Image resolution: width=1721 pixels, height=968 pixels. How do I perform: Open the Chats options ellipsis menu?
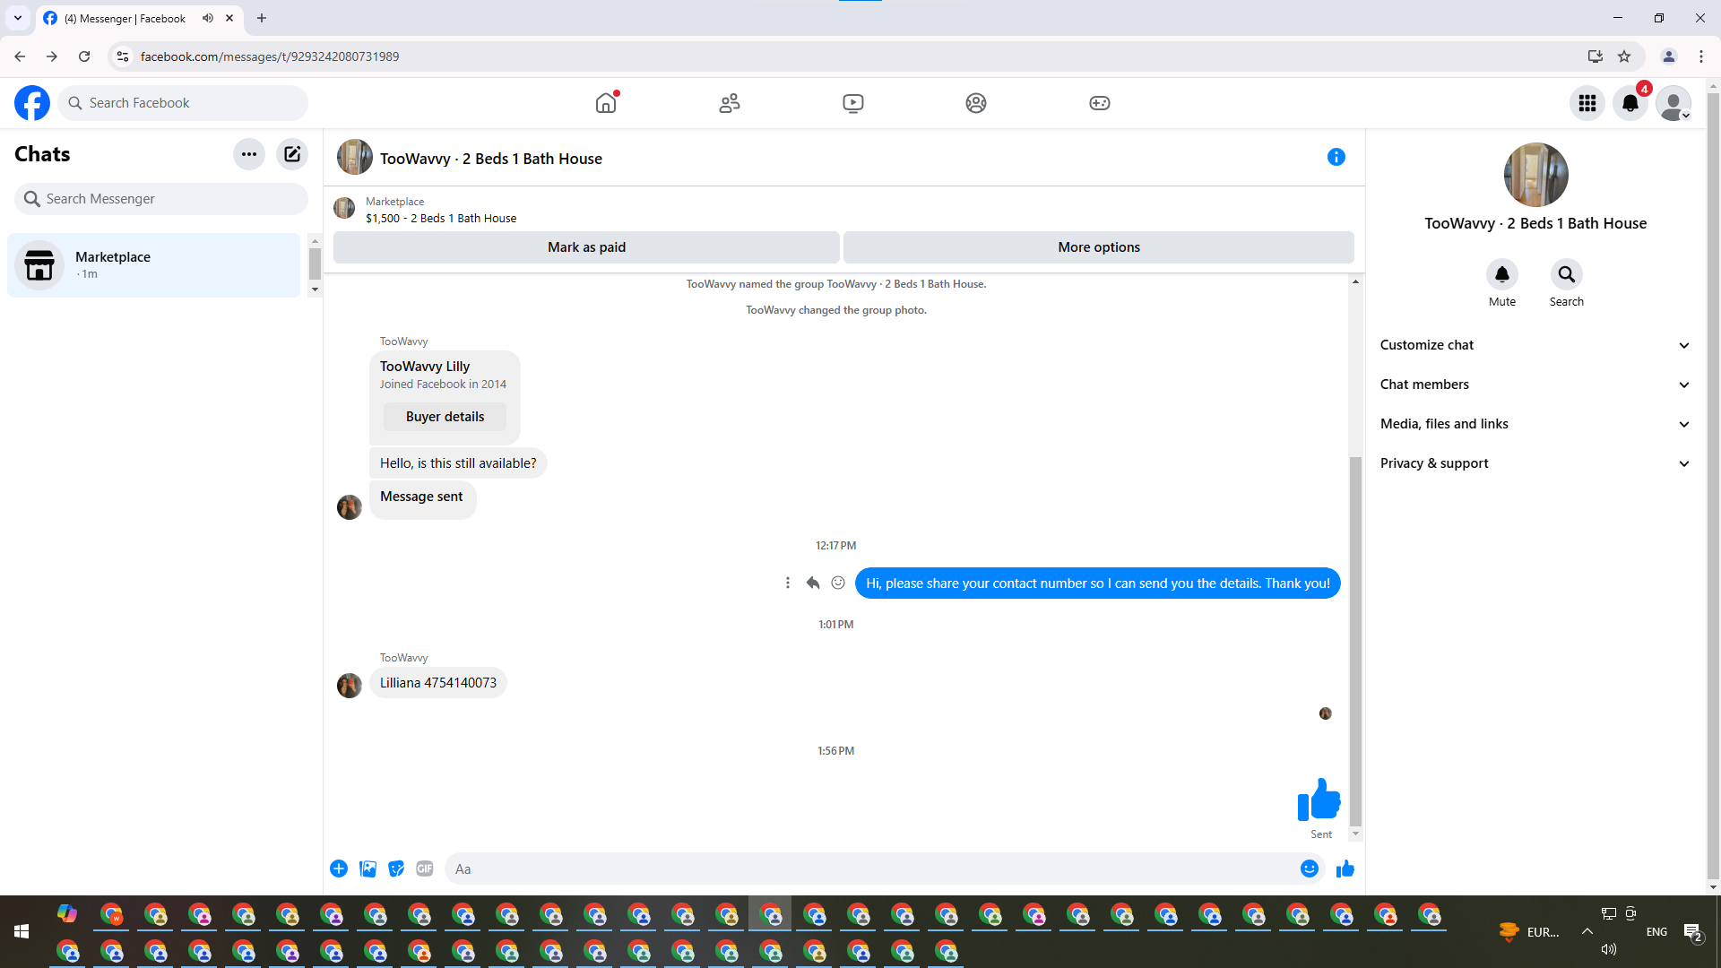(249, 154)
